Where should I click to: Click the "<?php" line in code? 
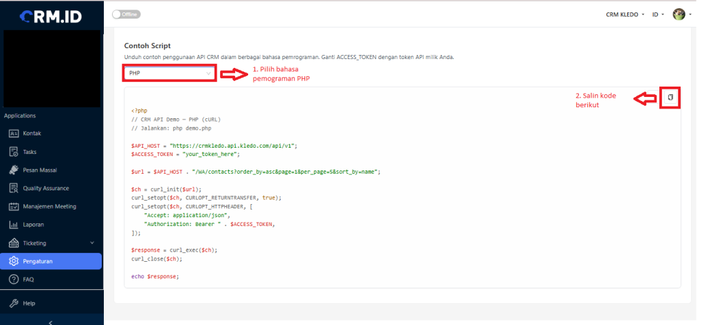point(139,111)
